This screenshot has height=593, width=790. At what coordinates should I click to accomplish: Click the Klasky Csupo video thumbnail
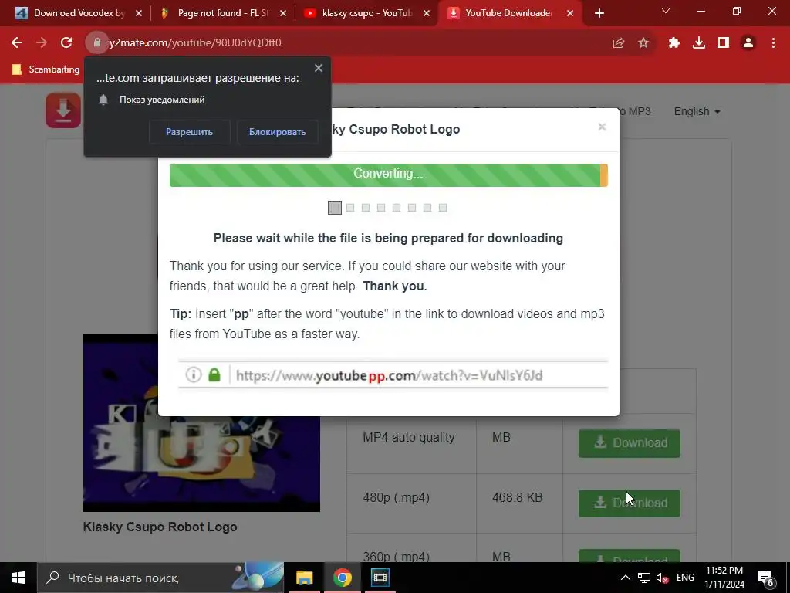pos(201,422)
